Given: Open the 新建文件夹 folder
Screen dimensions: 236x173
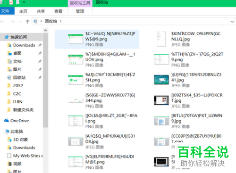Looking at the screenshot, I should 23,110.
